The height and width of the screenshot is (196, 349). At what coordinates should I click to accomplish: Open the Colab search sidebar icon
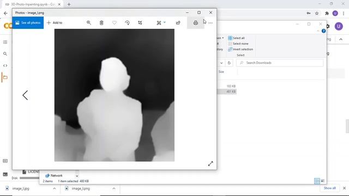click(x=5, y=54)
